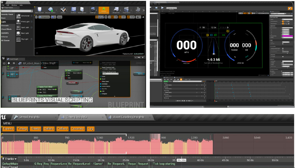Image resolution: width=295 pixels, height=168 pixels.
Task: Click Save Current in the editor toolbar
Action: [39, 10]
